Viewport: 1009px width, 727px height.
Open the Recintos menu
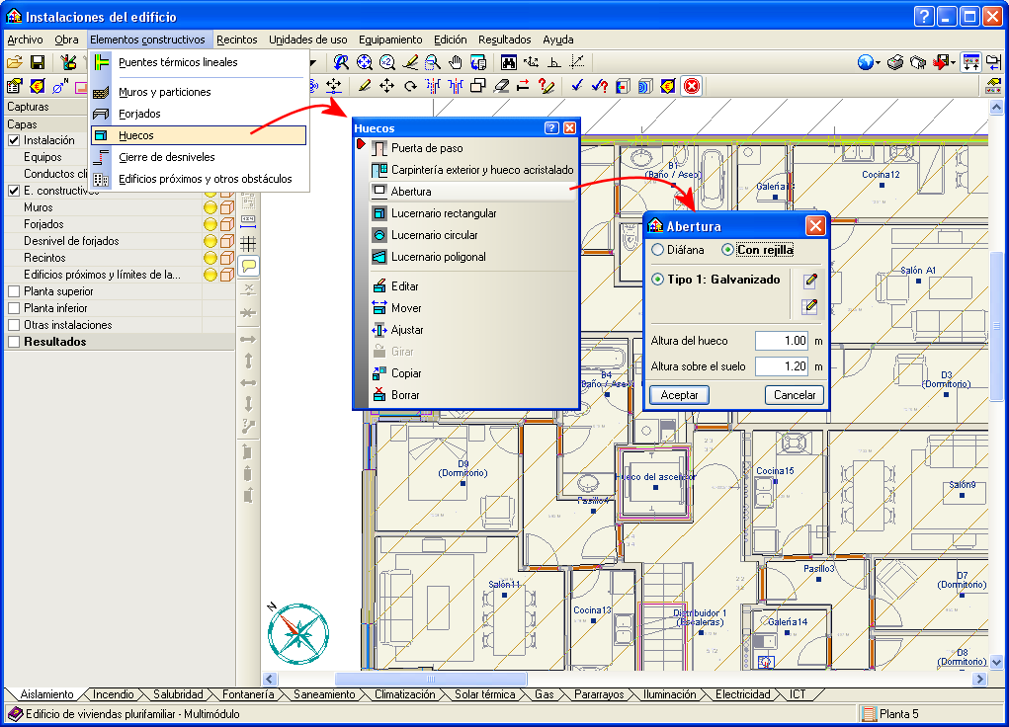(x=236, y=40)
